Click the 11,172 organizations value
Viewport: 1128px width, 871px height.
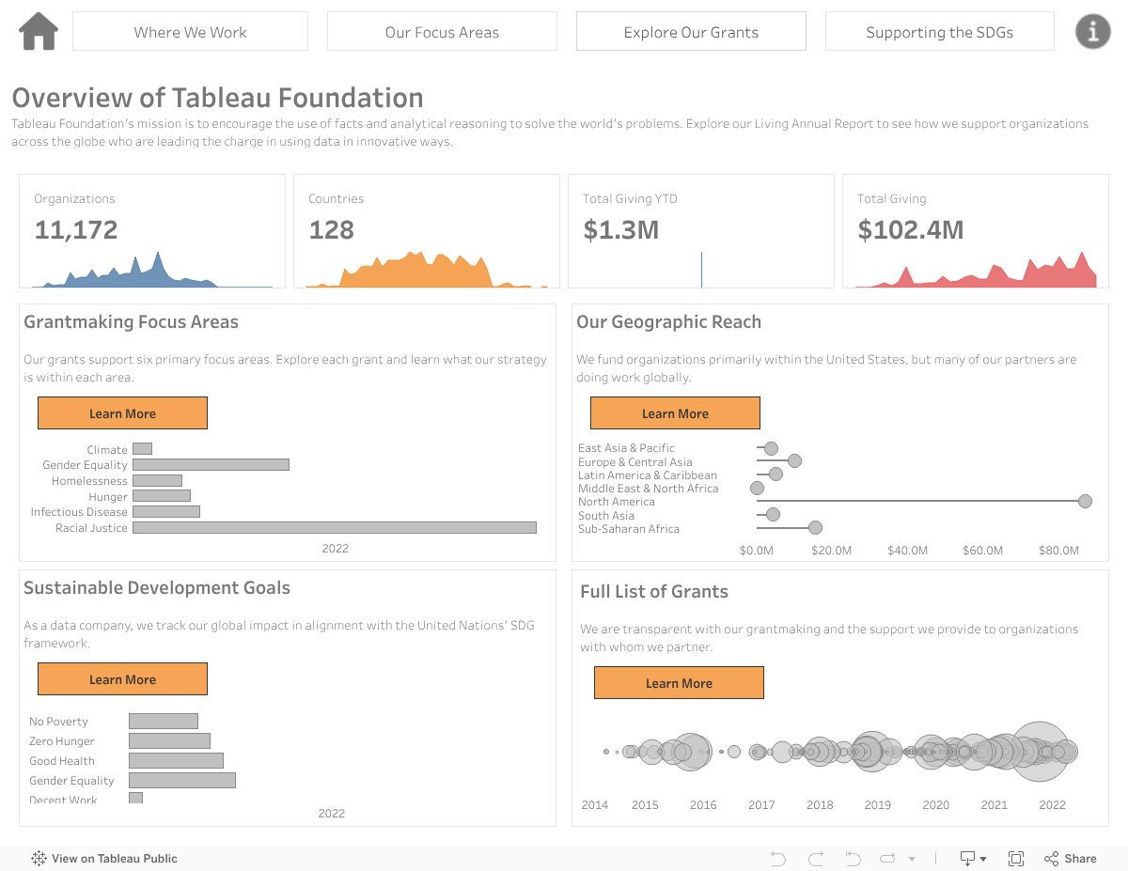(76, 229)
